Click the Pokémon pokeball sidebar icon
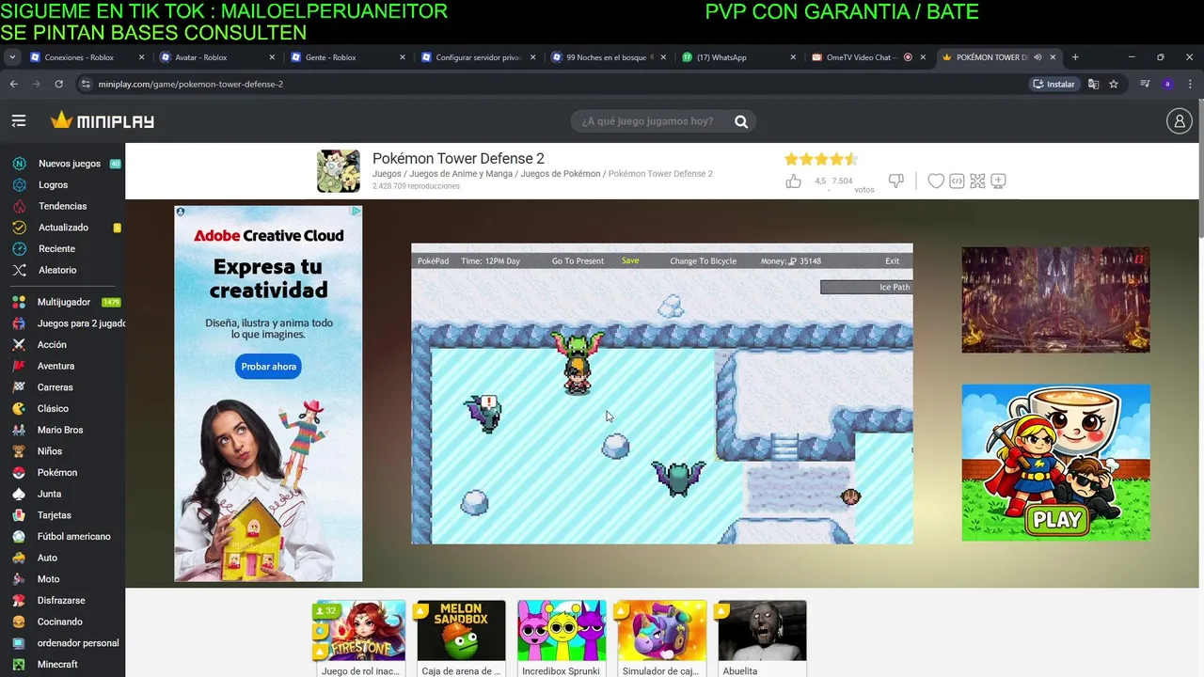Screen dimensions: 1204x677 pyautogui.click(x=19, y=472)
